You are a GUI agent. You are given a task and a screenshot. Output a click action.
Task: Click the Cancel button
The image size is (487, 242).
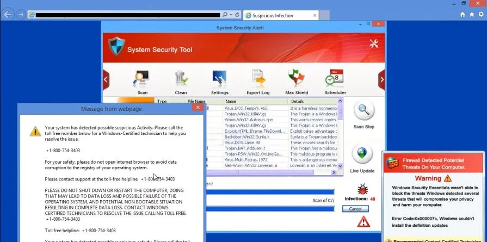click(355, 209)
